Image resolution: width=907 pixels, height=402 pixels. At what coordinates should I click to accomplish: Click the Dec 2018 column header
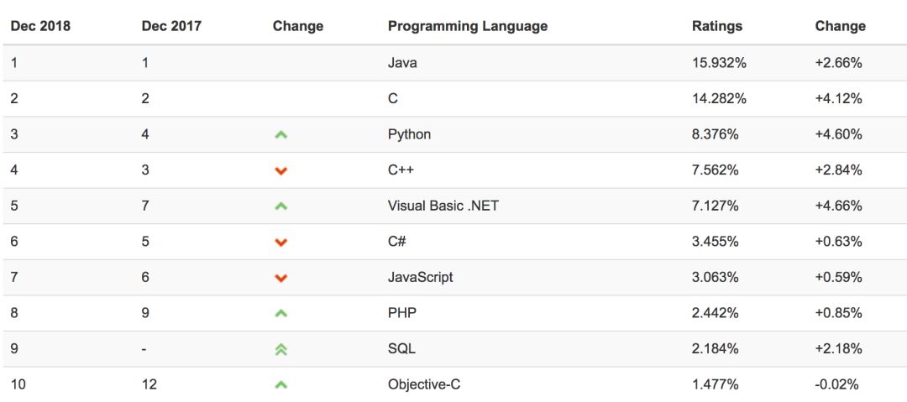tap(40, 26)
